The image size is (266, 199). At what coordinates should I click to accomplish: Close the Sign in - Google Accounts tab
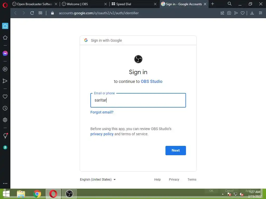coord(205,4)
